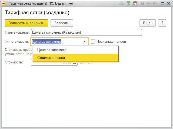Screen dimensions: 173x129
Task: Focus the Тип стоимости input field
Action: pos(56,42)
